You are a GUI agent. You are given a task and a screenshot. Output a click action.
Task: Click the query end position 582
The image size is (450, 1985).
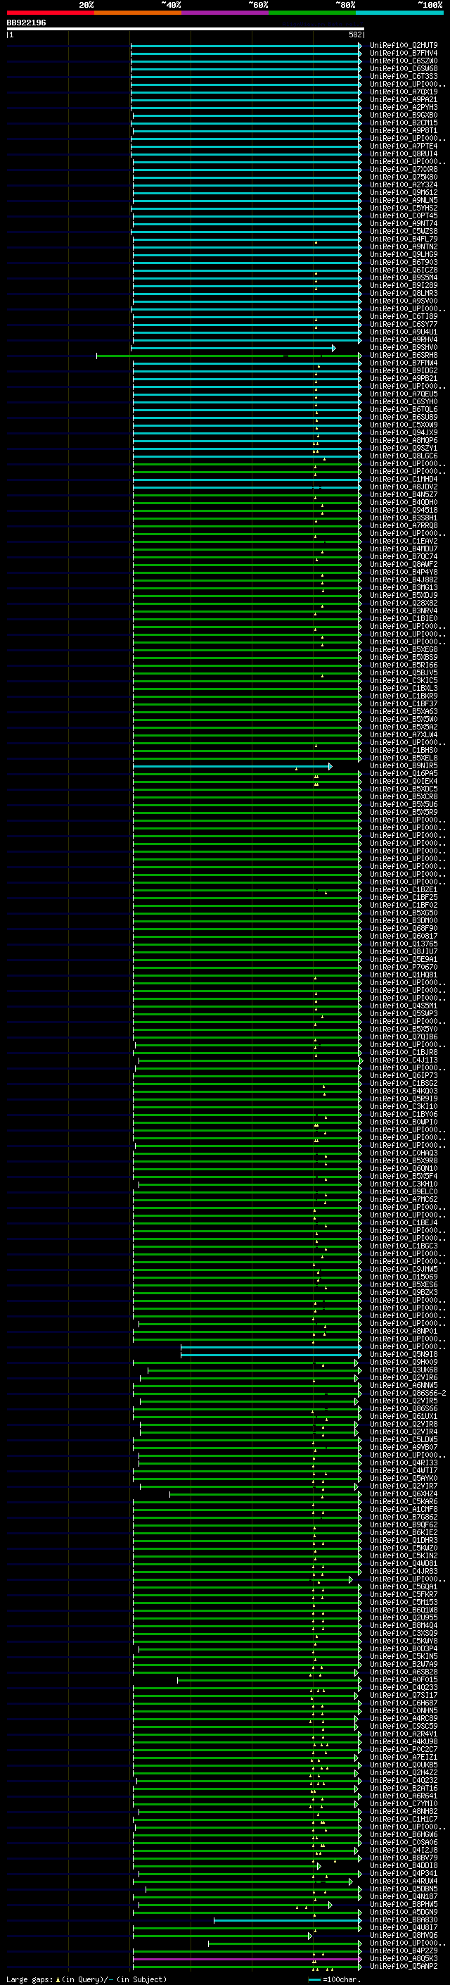(354, 35)
